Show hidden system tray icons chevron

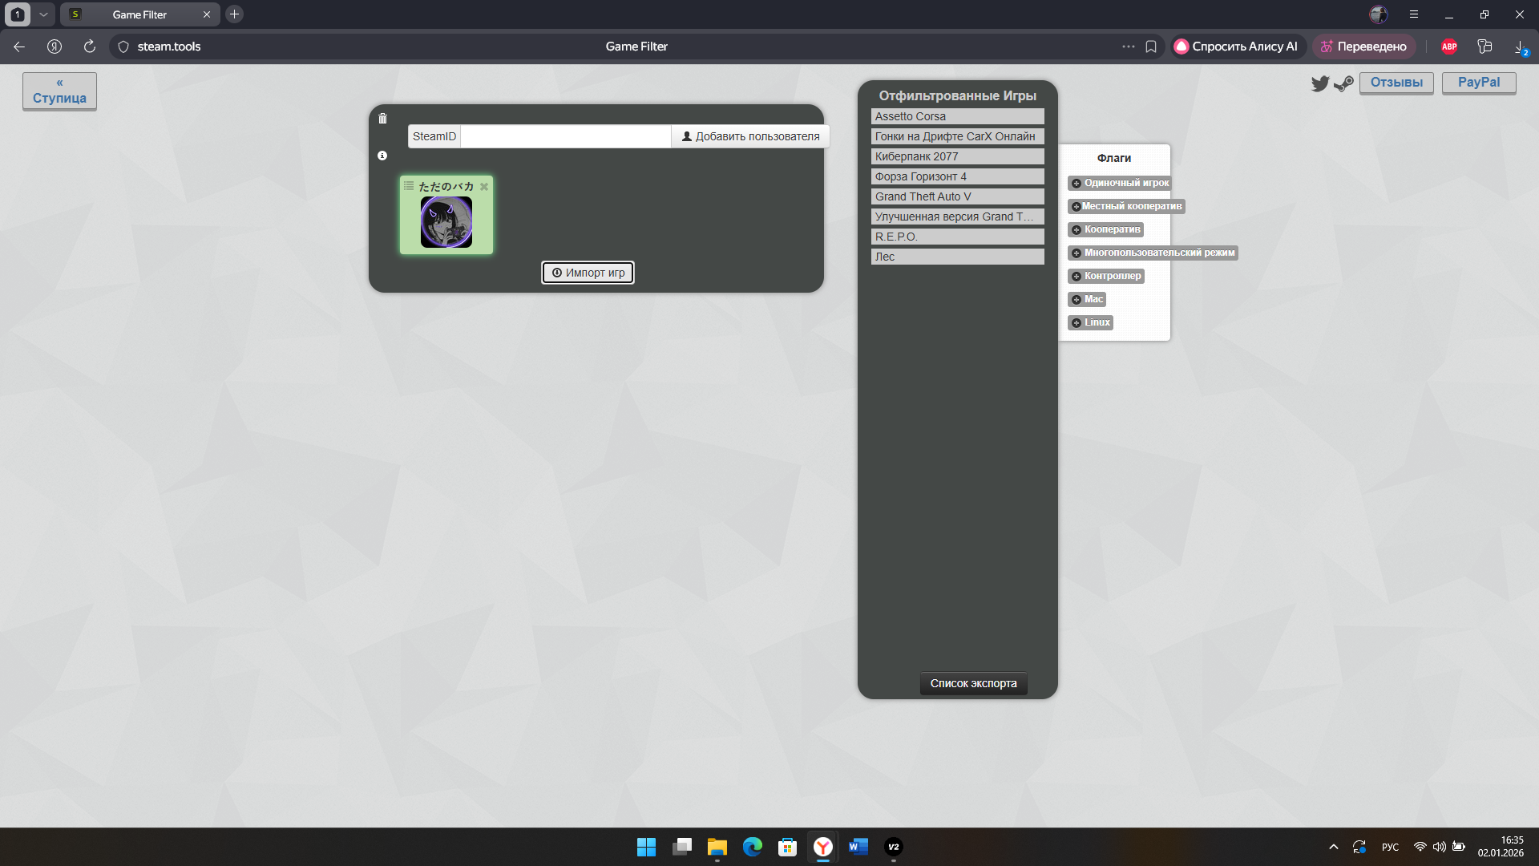(1333, 847)
